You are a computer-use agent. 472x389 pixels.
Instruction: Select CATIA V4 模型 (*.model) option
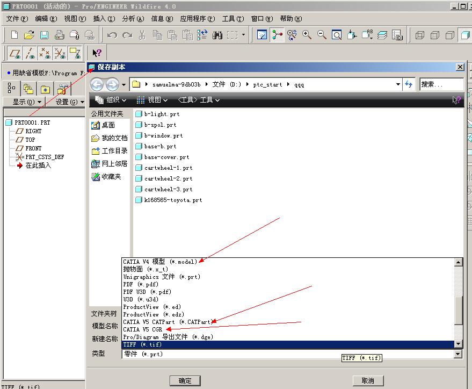[288, 262]
